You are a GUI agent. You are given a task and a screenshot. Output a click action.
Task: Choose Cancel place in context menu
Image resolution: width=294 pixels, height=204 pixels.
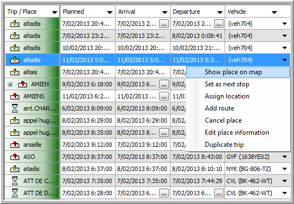pyautogui.click(x=238, y=120)
